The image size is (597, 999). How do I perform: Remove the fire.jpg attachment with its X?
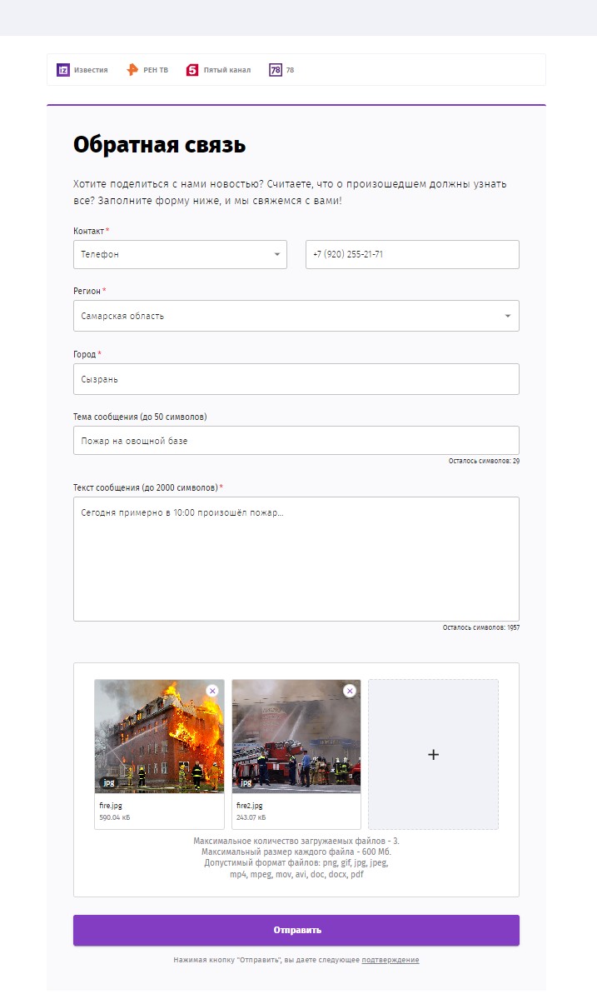coord(212,691)
